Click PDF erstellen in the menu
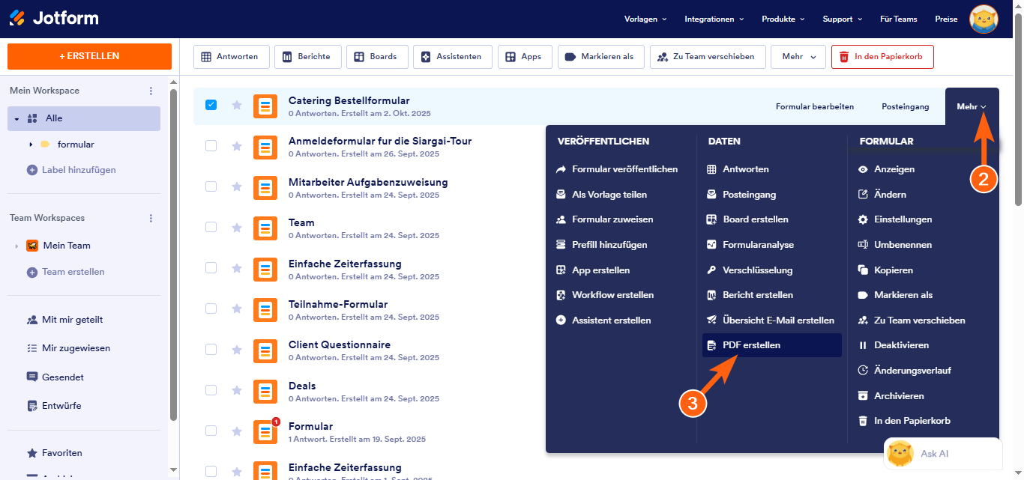 [x=772, y=345]
